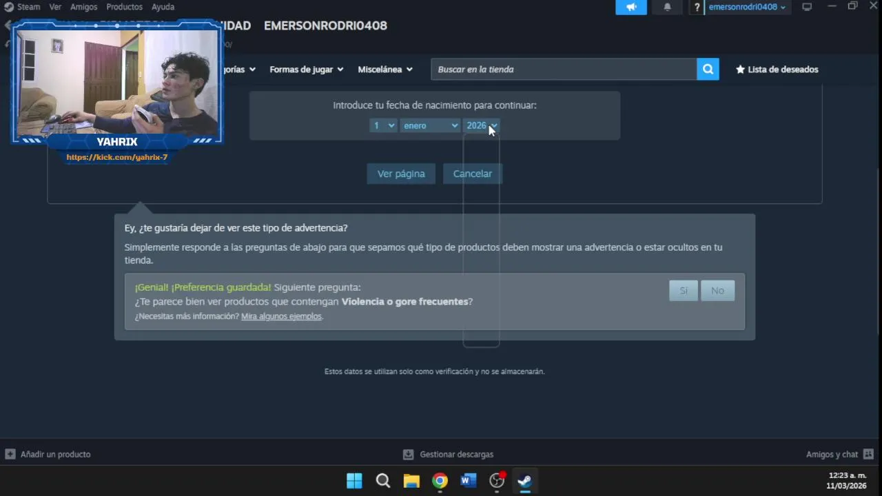Open Windows taskbar search

(x=383, y=481)
